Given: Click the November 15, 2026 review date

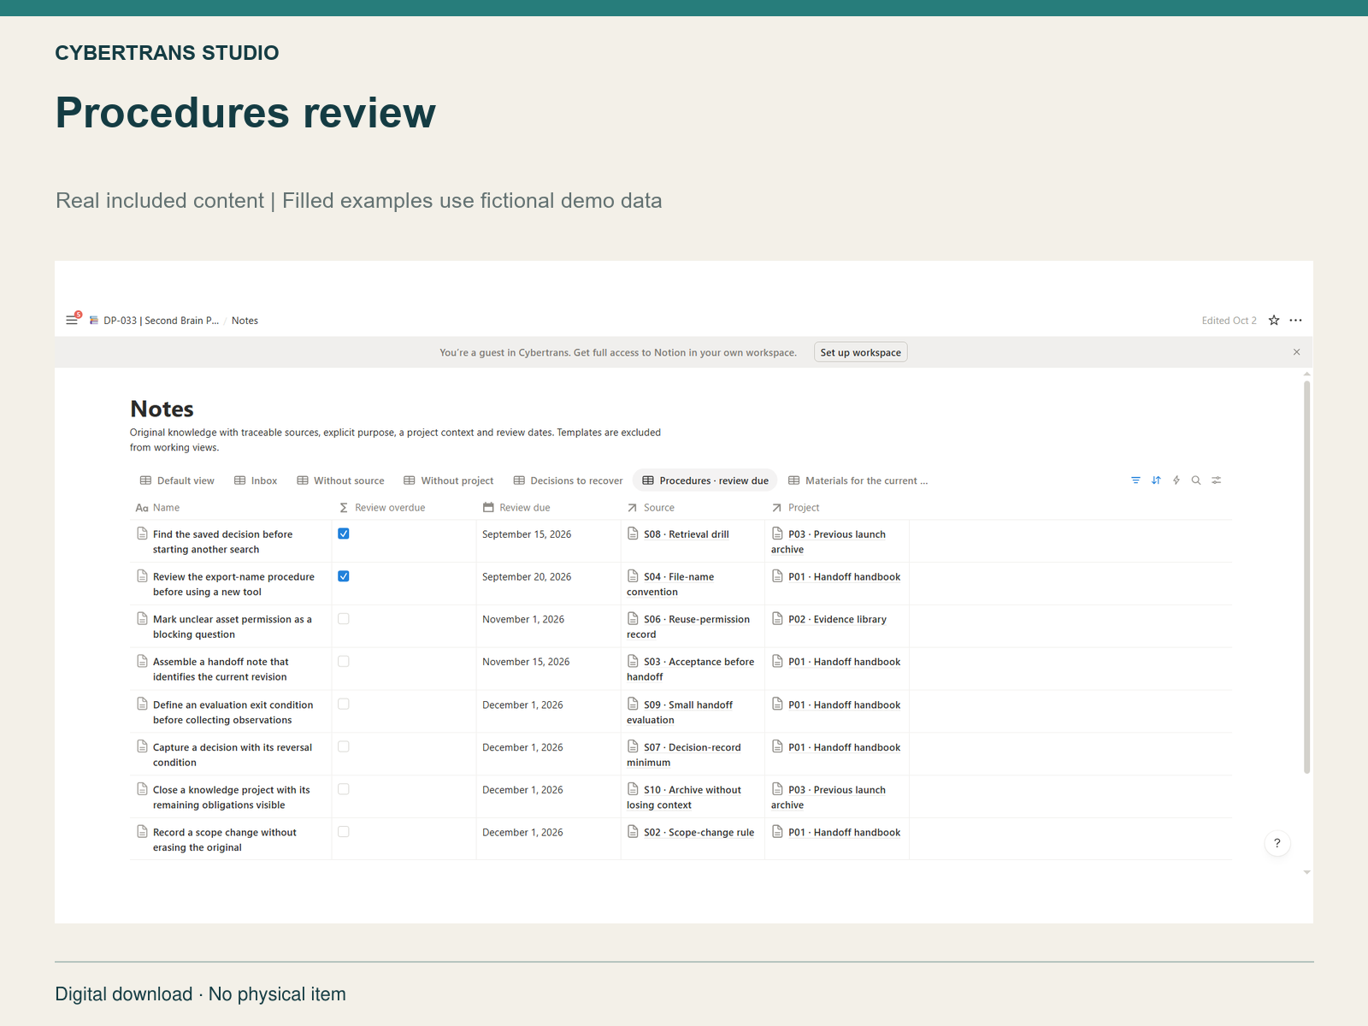Looking at the screenshot, I should tap(526, 663).
